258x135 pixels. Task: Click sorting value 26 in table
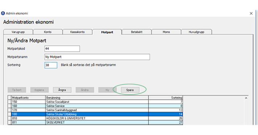click(x=165, y=118)
